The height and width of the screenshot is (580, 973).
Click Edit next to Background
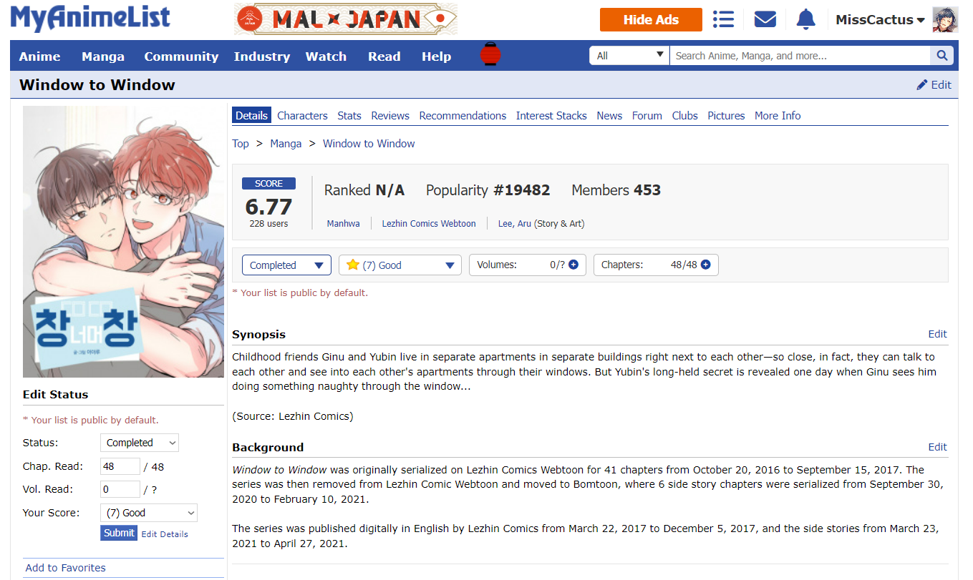coord(938,447)
